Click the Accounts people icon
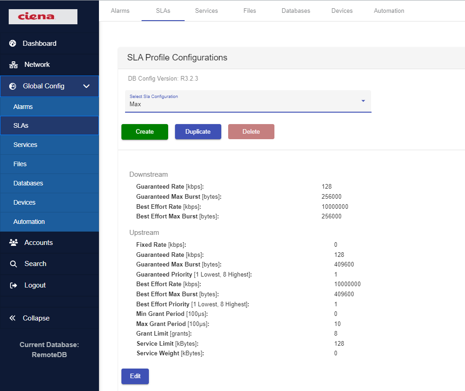 (13, 243)
